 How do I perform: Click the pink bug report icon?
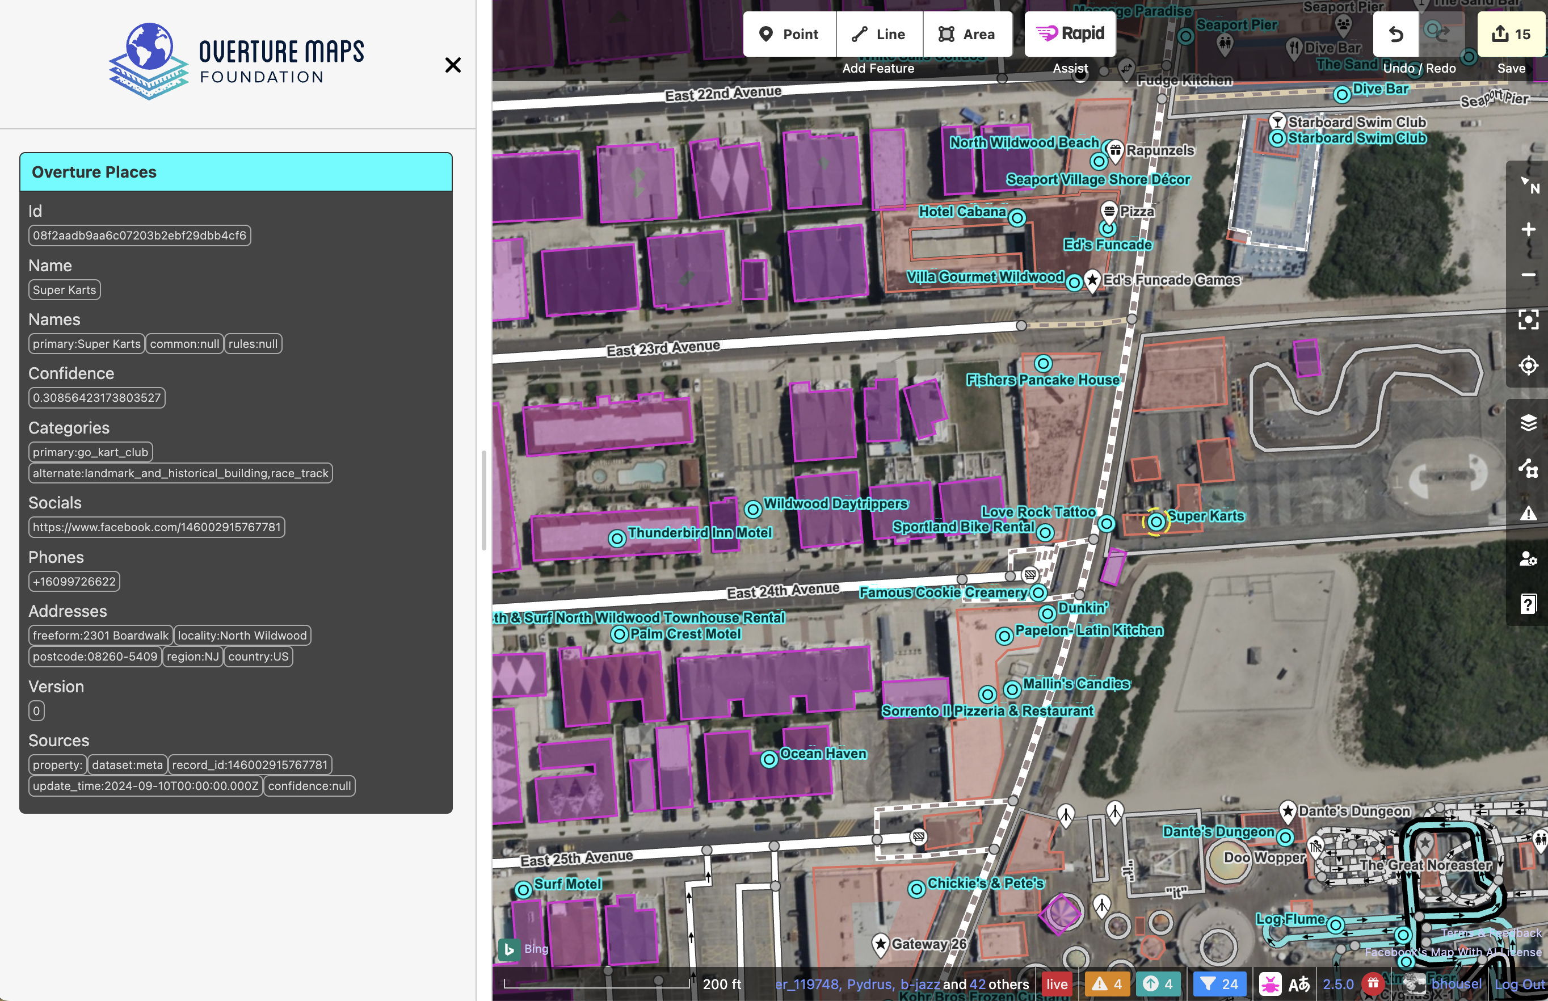click(x=1270, y=984)
